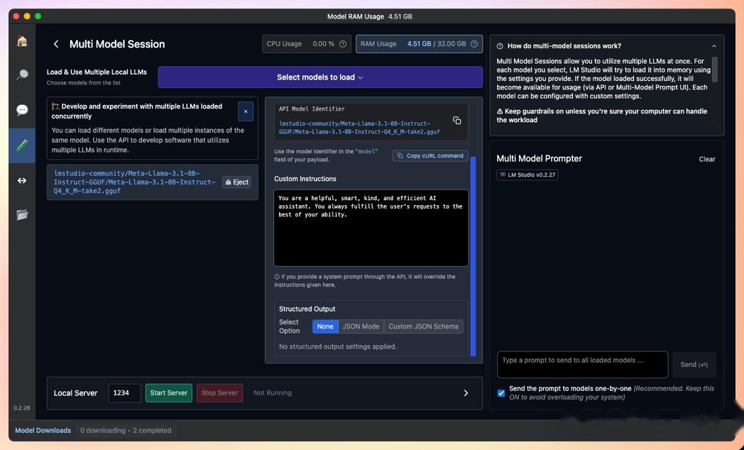Eject the loaded Meta-Llama model

point(237,182)
